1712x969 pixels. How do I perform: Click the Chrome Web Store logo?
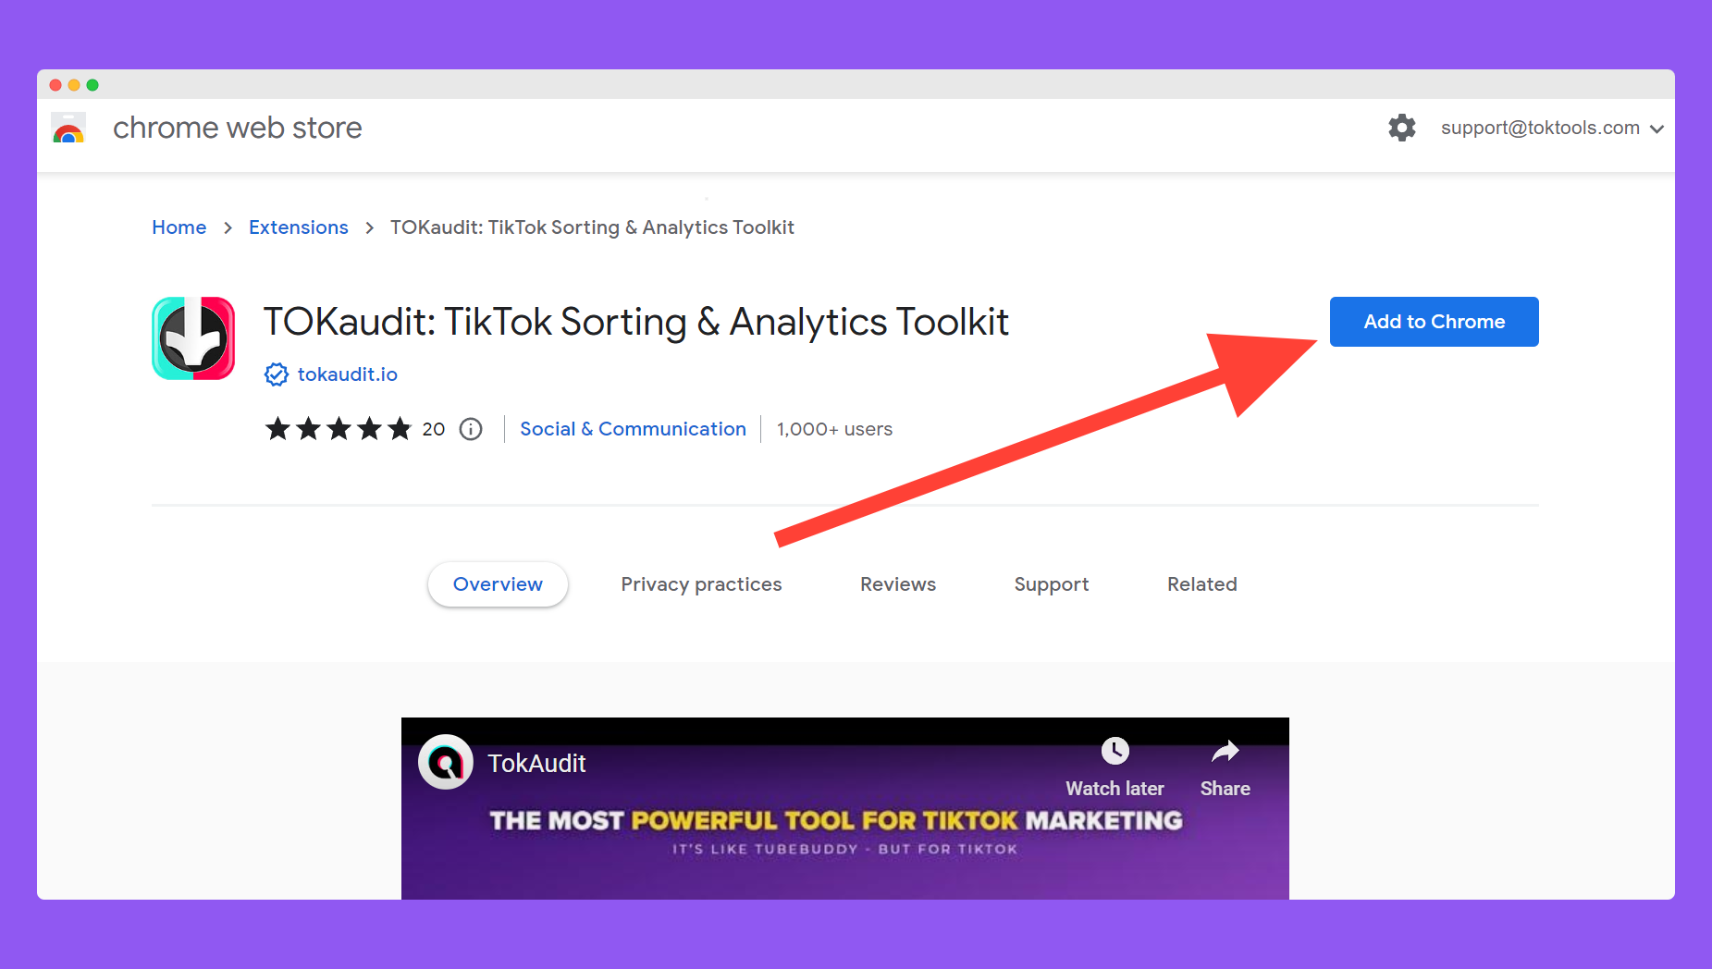point(68,129)
